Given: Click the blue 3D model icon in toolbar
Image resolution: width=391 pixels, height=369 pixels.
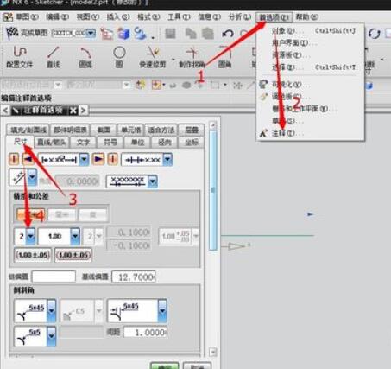Looking at the screenshot, I should [124, 34].
